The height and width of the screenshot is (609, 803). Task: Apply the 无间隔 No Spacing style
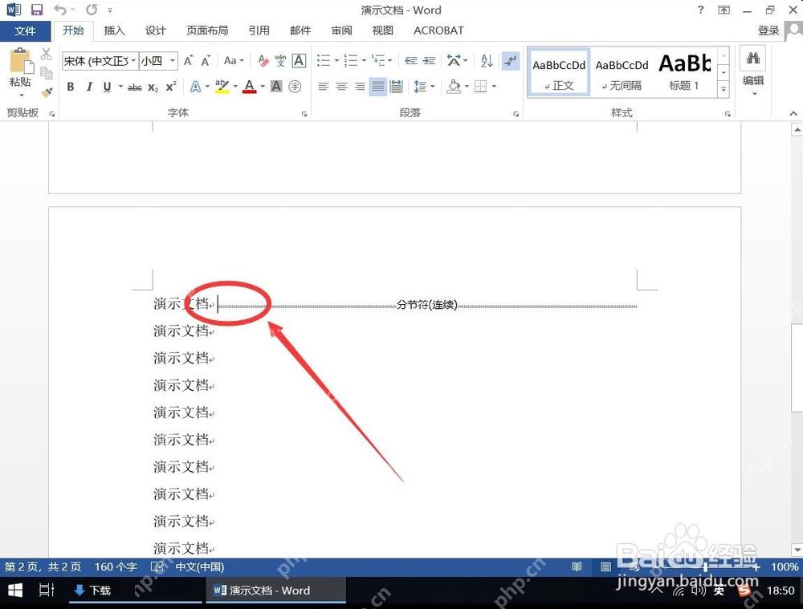(x=622, y=73)
